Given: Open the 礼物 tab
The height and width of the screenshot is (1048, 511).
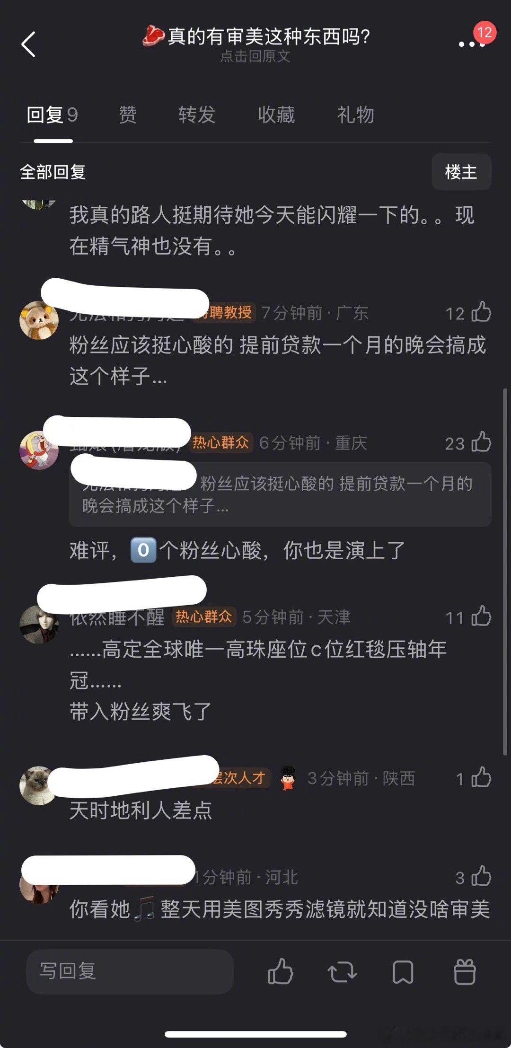Looking at the screenshot, I should tap(355, 114).
